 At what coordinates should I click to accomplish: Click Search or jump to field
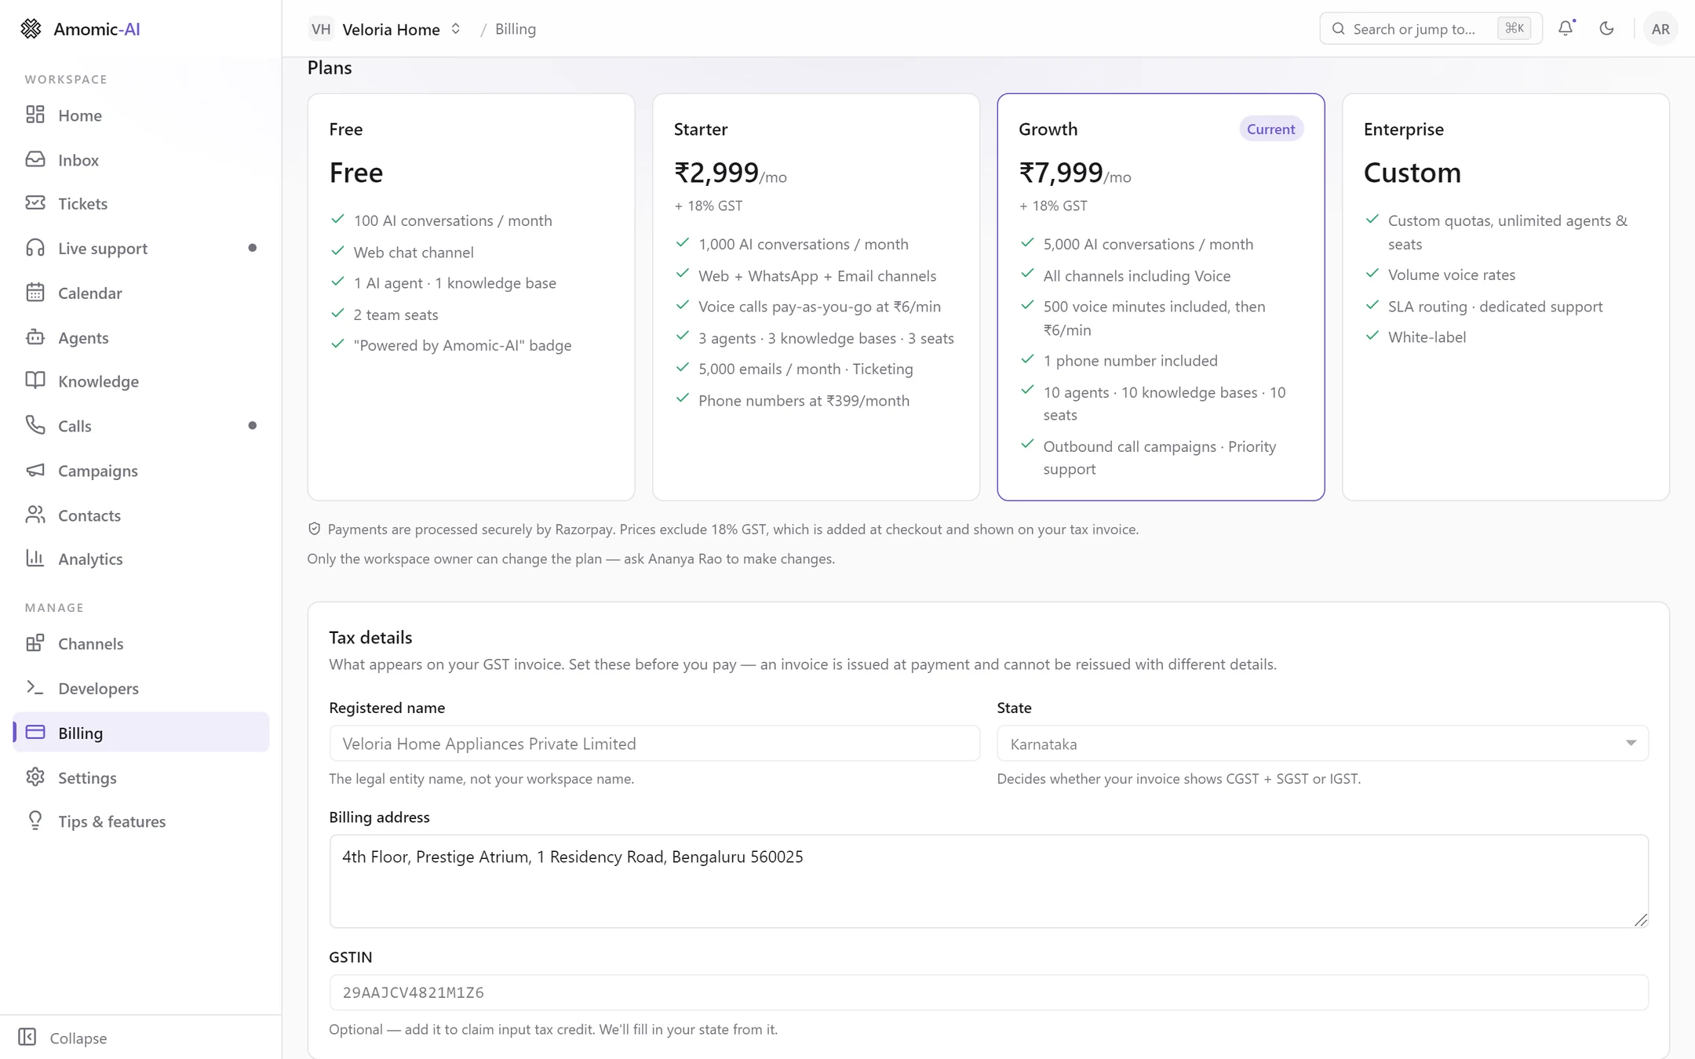pos(1431,29)
